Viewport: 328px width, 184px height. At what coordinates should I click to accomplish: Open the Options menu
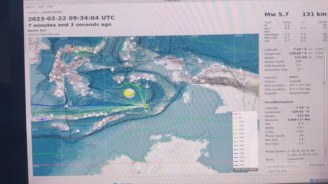tap(30, 7)
